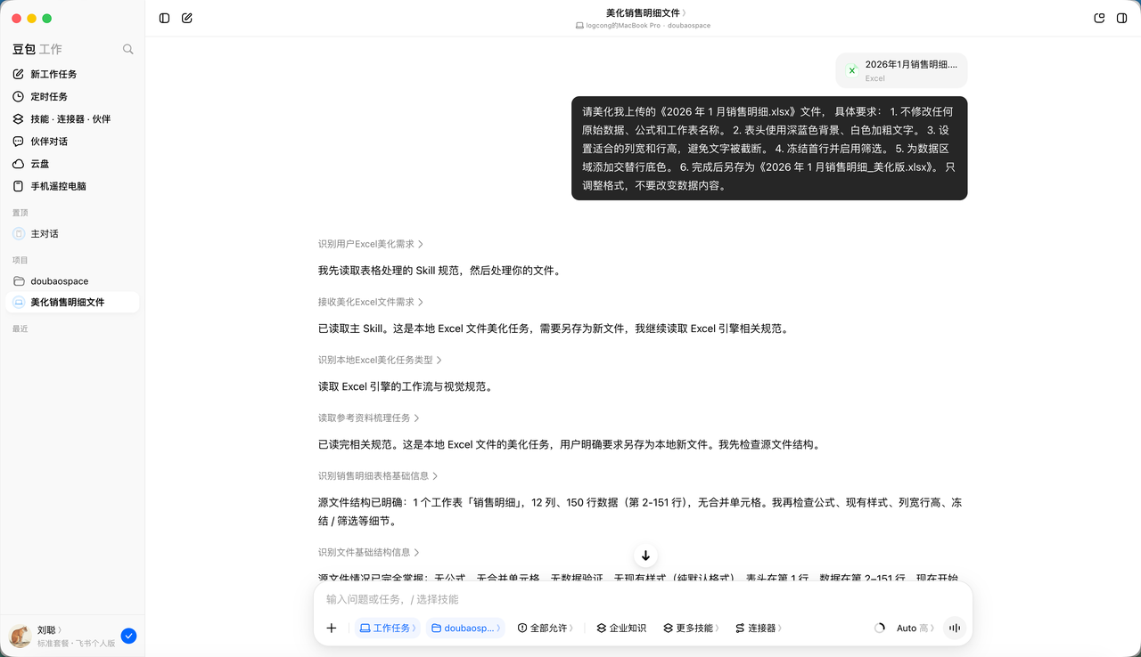Open the doubaosp... folder selector chip
The image size is (1141, 657).
click(x=465, y=628)
